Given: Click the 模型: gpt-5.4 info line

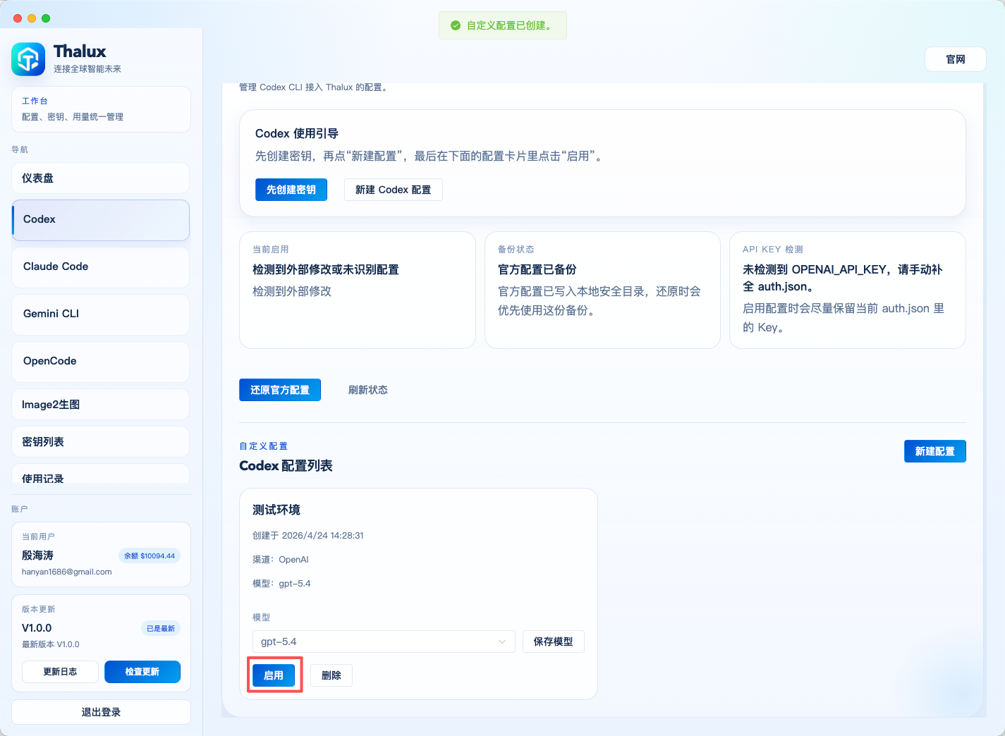Looking at the screenshot, I should click(281, 584).
